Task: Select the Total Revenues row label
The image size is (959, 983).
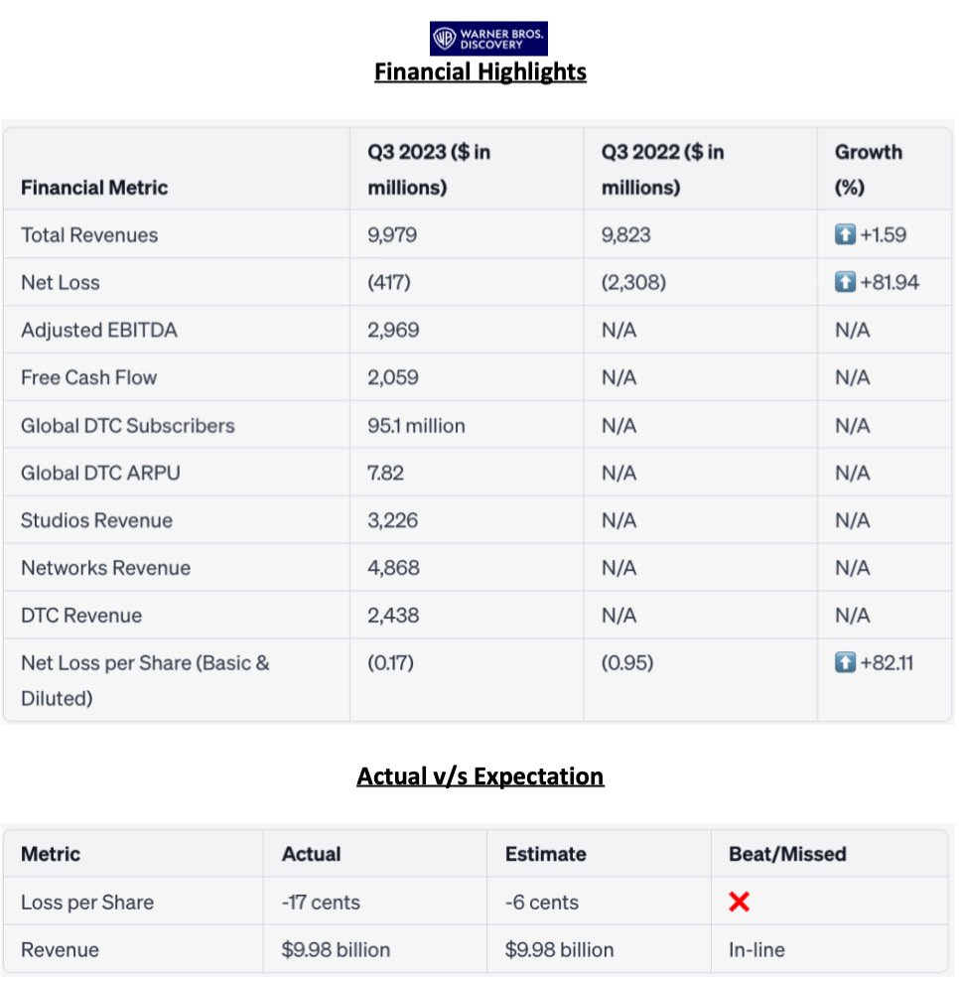Action: pos(89,235)
